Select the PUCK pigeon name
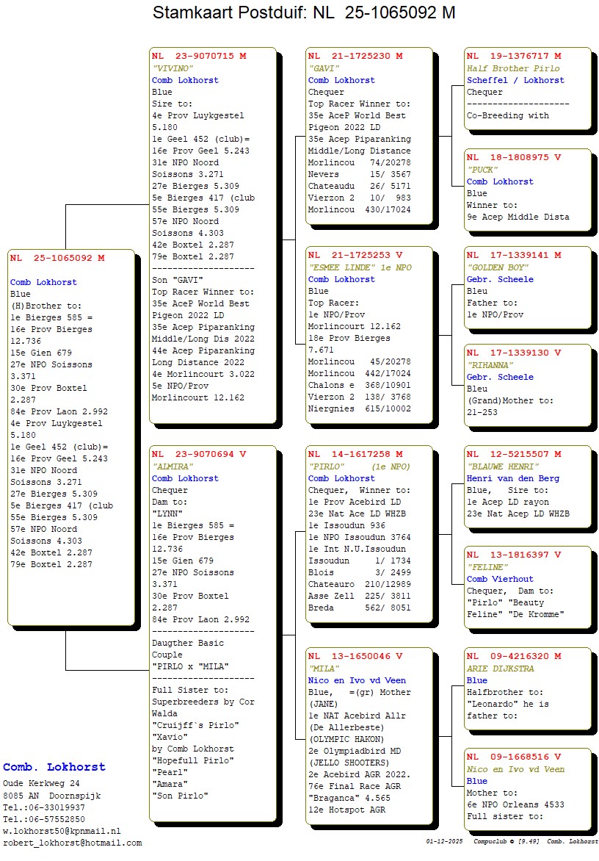The image size is (599, 861). (x=482, y=170)
